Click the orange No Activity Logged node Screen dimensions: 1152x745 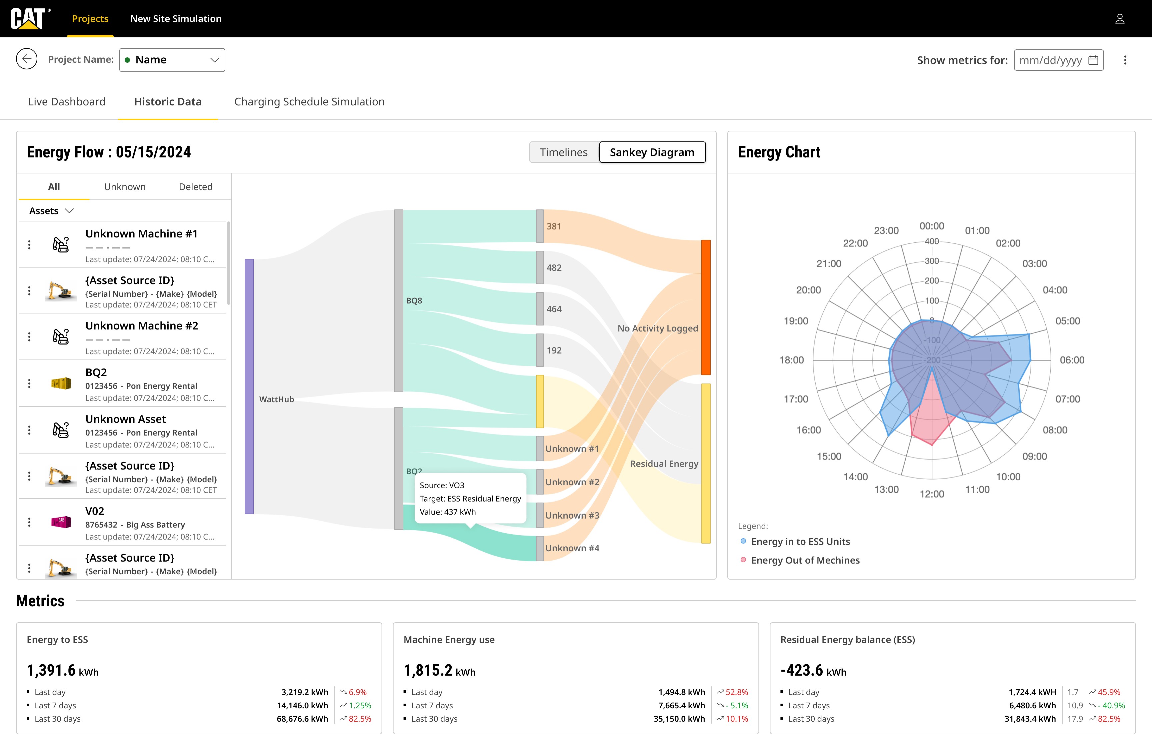[706, 307]
